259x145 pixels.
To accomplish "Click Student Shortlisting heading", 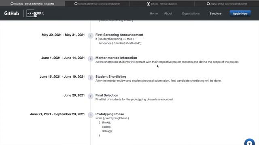I will click(110, 77).
